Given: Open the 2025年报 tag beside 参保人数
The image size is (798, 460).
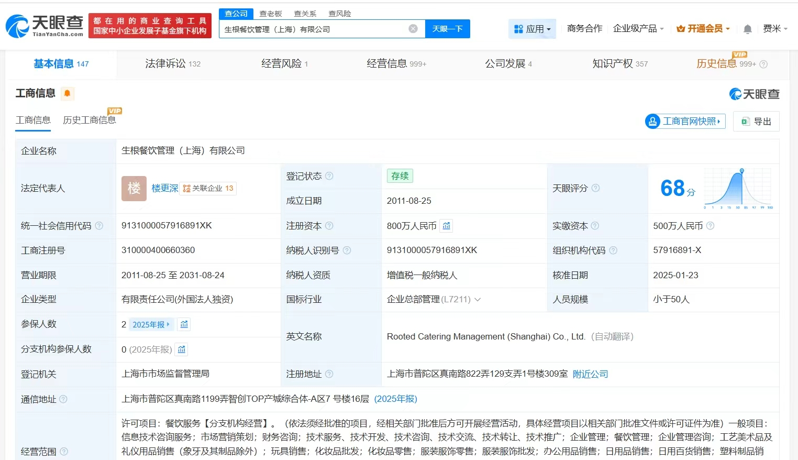Looking at the screenshot, I should coord(151,324).
